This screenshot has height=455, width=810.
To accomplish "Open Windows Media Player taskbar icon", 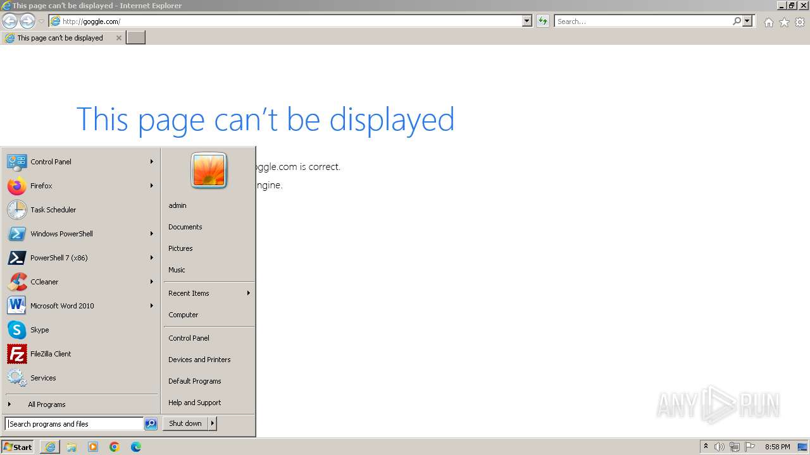I will (93, 447).
